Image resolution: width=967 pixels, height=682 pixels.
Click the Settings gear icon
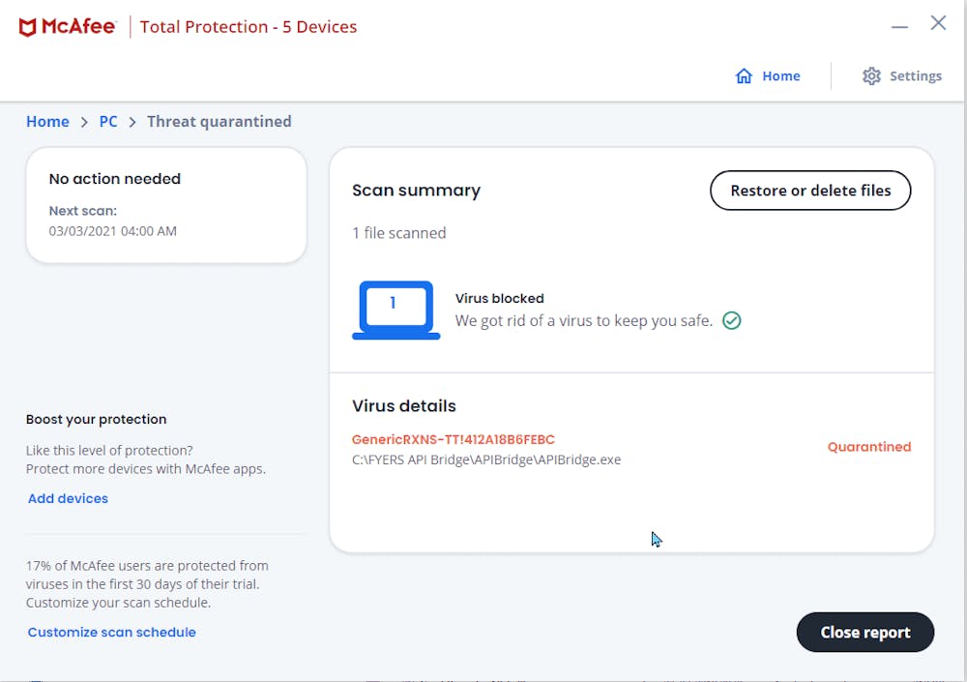[871, 75]
